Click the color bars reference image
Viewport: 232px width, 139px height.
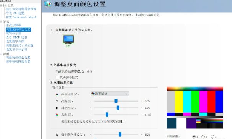tap(195, 108)
